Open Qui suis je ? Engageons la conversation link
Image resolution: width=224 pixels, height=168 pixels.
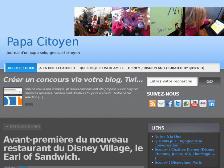(178, 143)
